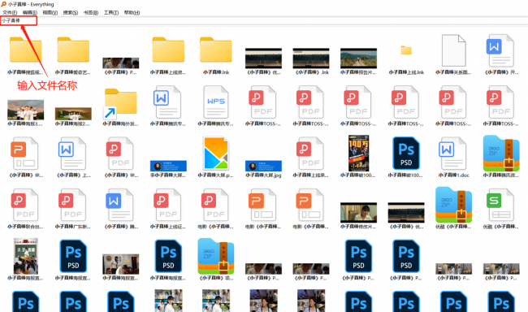Select the 小子真棒搜狐视... folder

click(26, 50)
